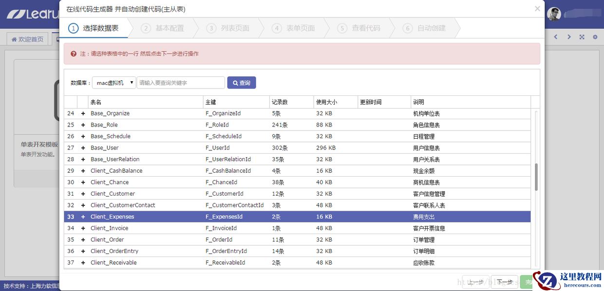604x291 pixels.
Task: Switch to step 5 查看代码
Action: pyautogui.click(x=359, y=28)
